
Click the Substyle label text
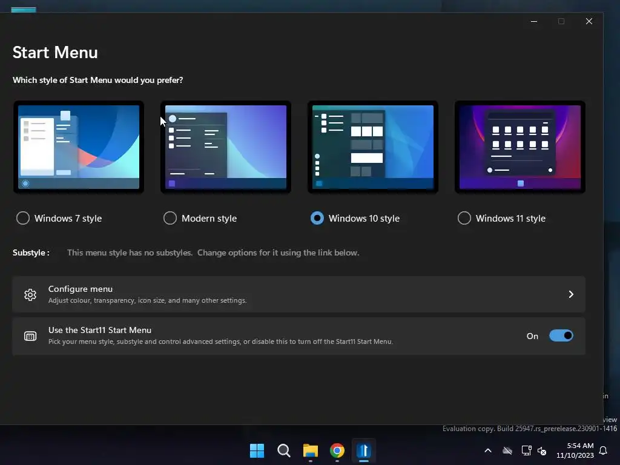(x=31, y=252)
